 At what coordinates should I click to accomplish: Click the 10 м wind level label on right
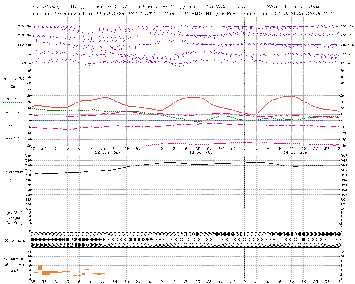345,63
